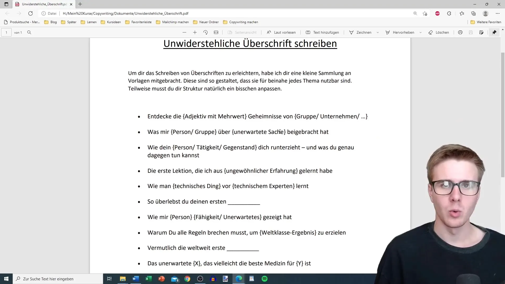The height and width of the screenshot is (284, 505).
Task: Open Spotify from the taskbar
Action: tap(265, 279)
